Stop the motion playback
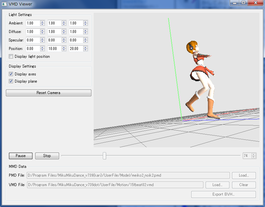 (x=47, y=156)
